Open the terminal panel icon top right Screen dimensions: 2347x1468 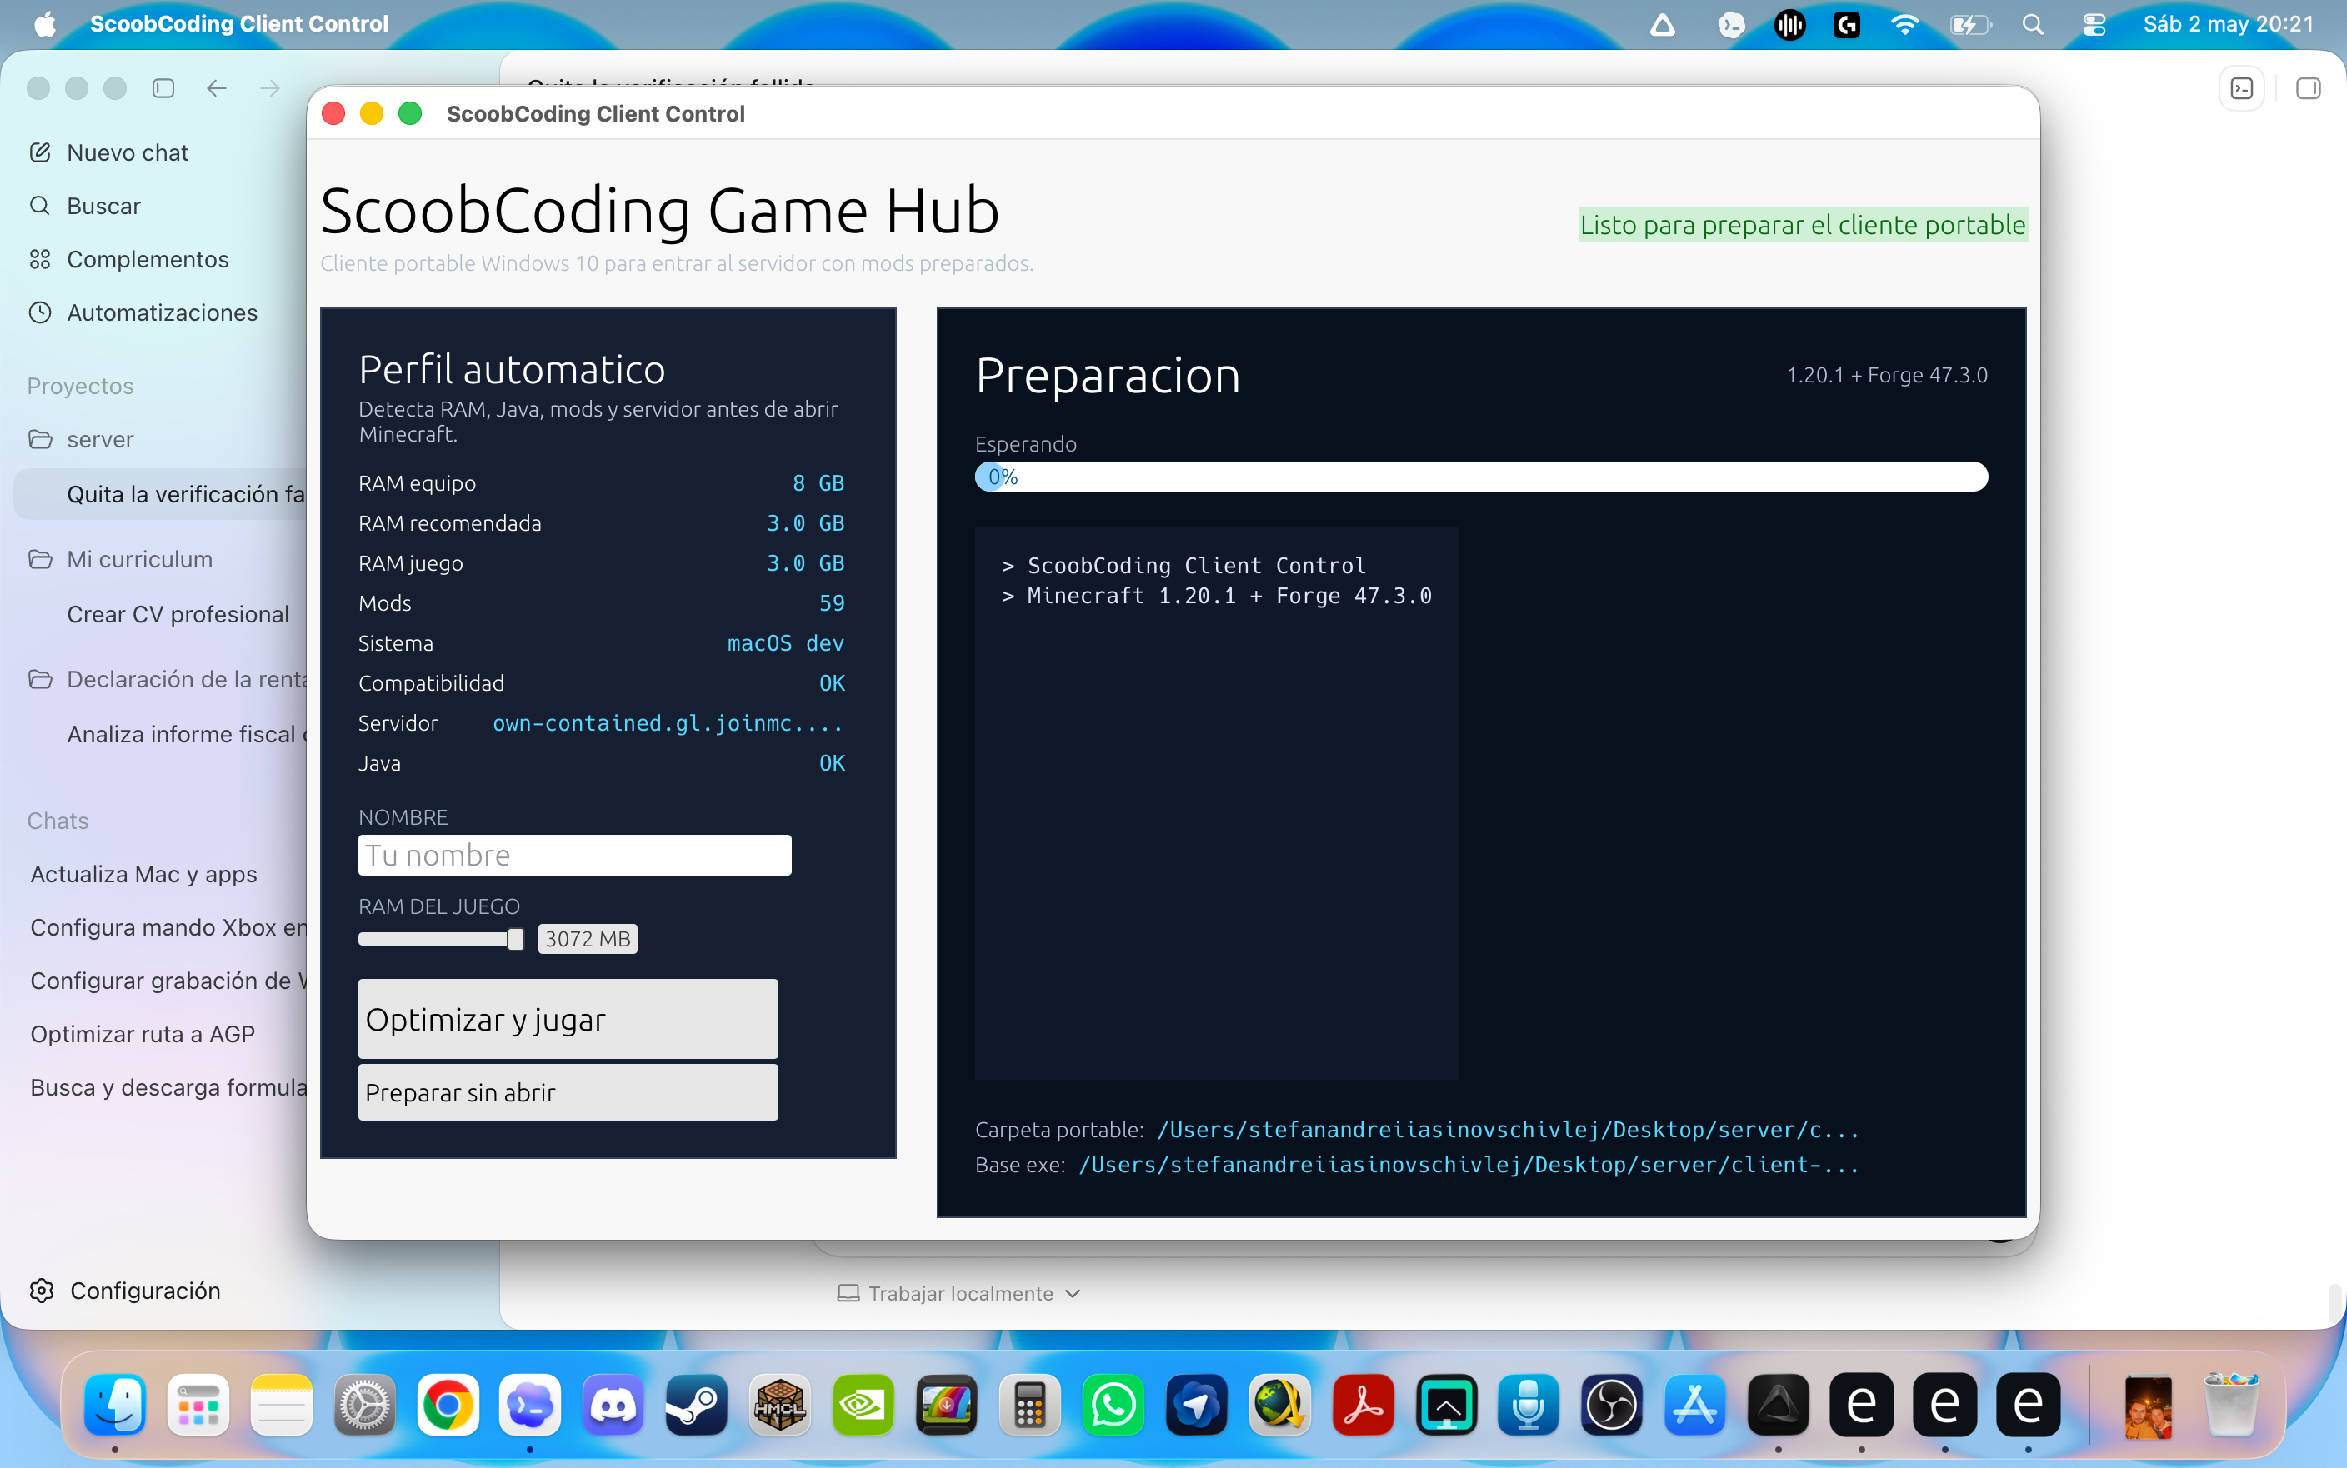pos(2241,88)
